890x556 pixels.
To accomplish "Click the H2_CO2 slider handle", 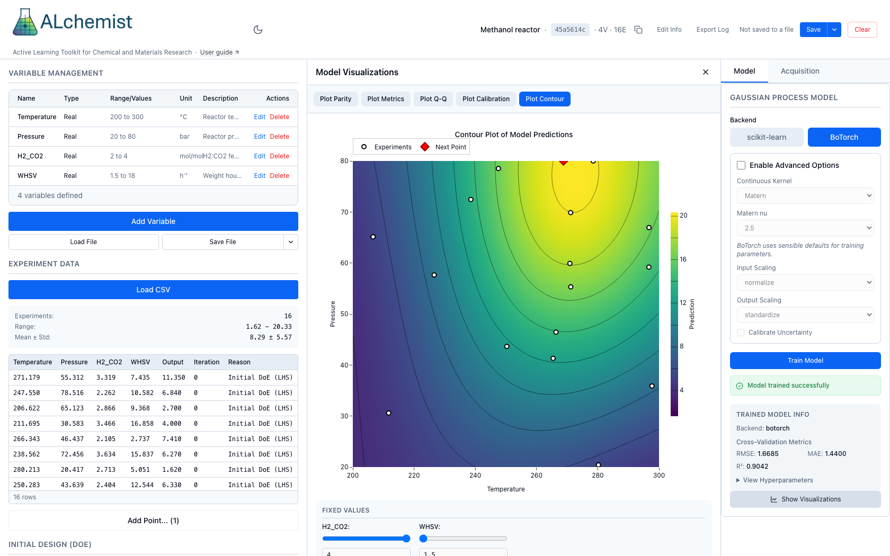I will point(406,539).
